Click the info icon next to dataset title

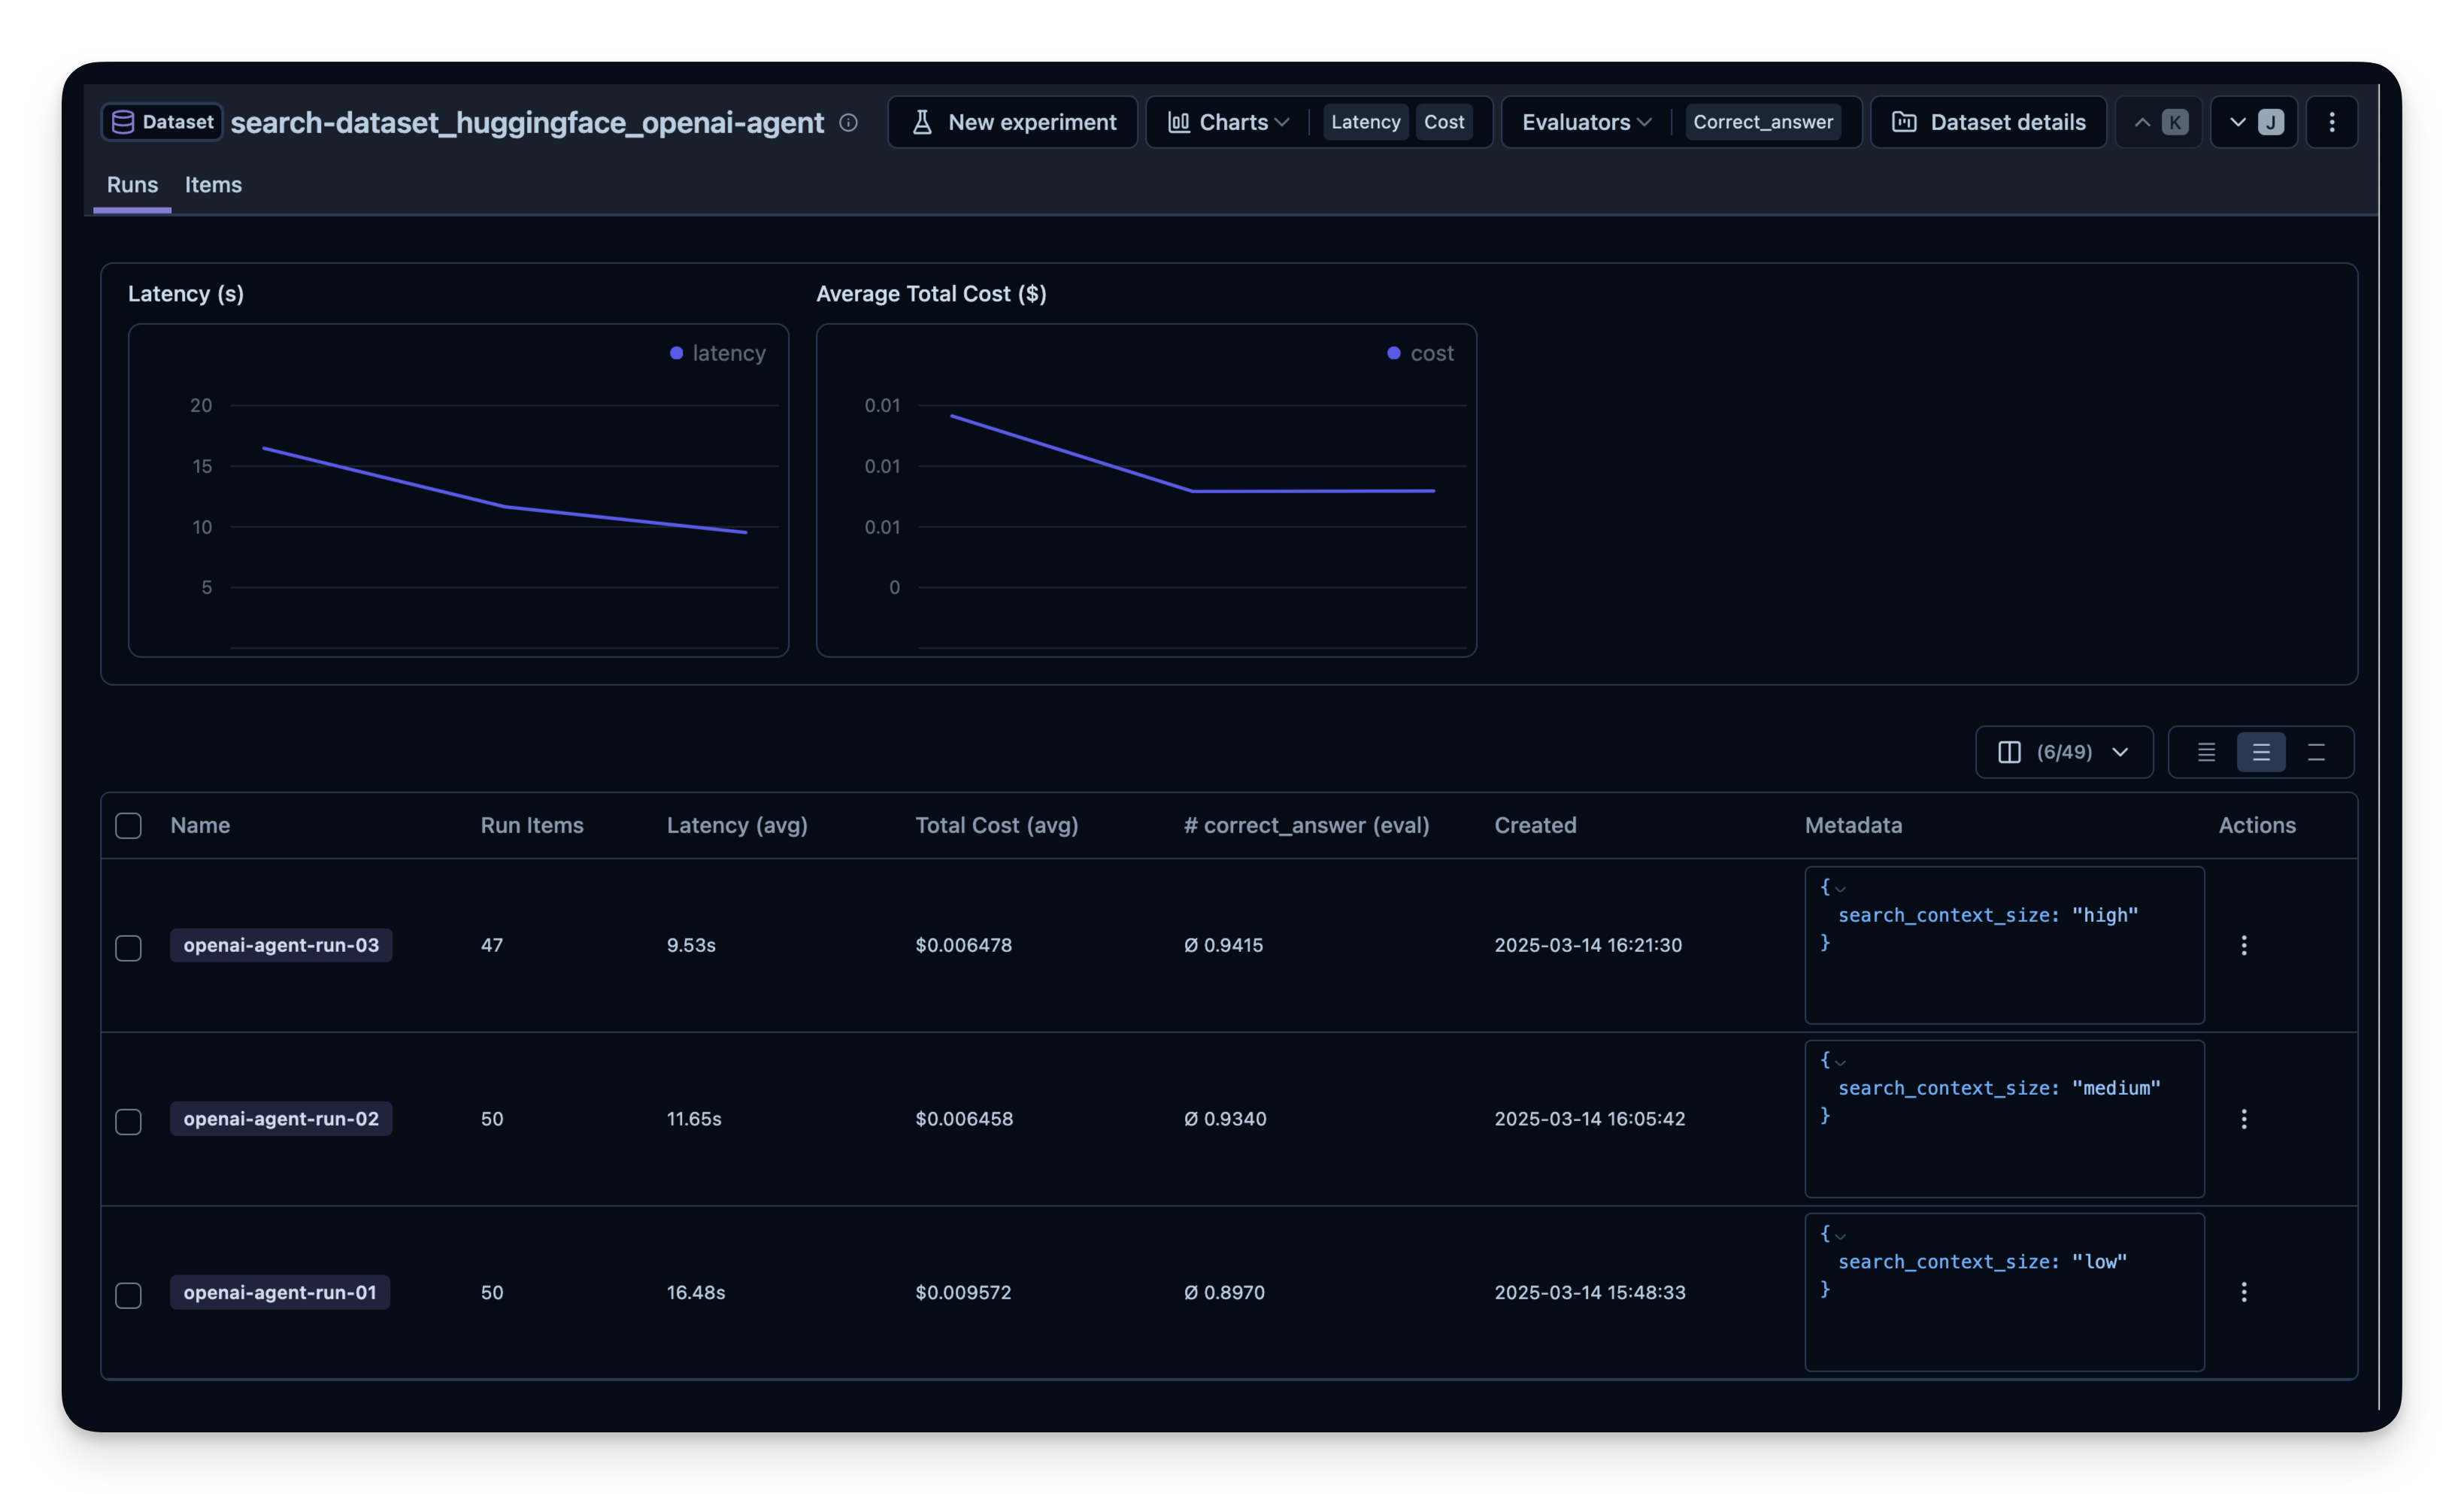click(x=849, y=122)
